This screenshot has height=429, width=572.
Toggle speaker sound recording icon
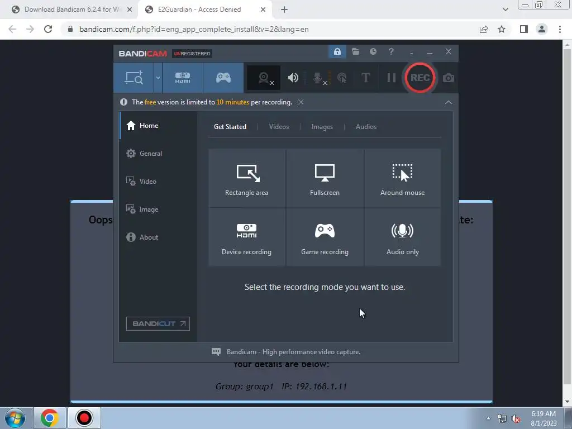[x=293, y=78]
